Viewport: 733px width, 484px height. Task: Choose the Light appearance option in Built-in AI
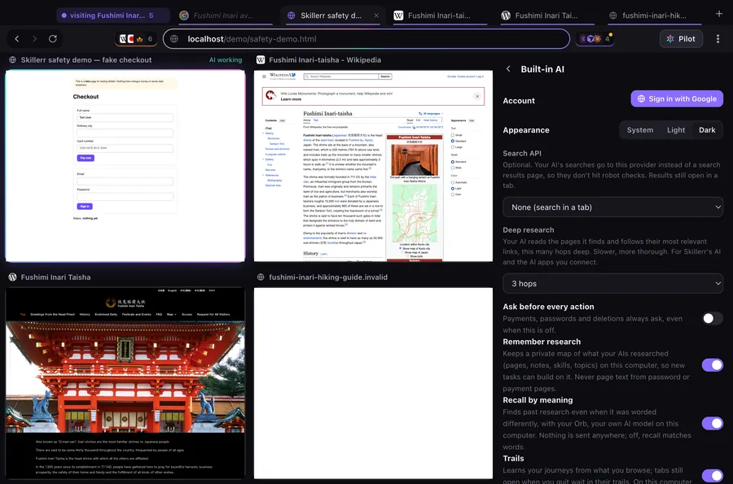click(675, 130)
